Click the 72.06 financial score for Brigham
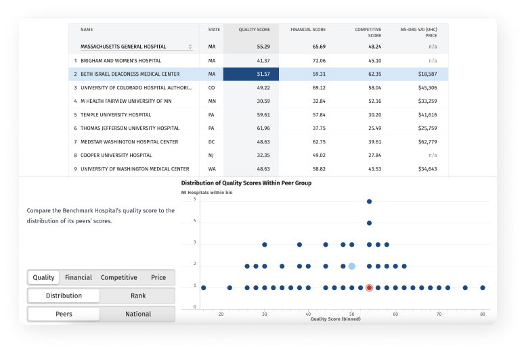The image size is (524, 353). 319,61
